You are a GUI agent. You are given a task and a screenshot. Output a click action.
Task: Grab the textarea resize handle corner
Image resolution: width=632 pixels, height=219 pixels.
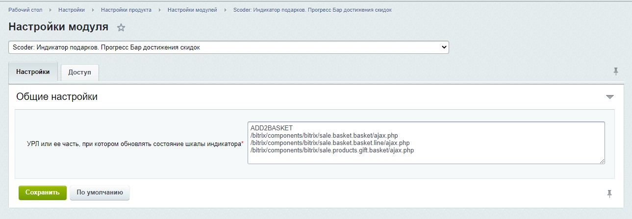[x=602, y=161]
